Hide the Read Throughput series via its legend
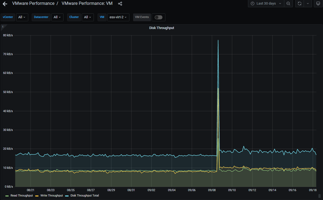This screenshot has width=323, height=200. coord(22,195)
